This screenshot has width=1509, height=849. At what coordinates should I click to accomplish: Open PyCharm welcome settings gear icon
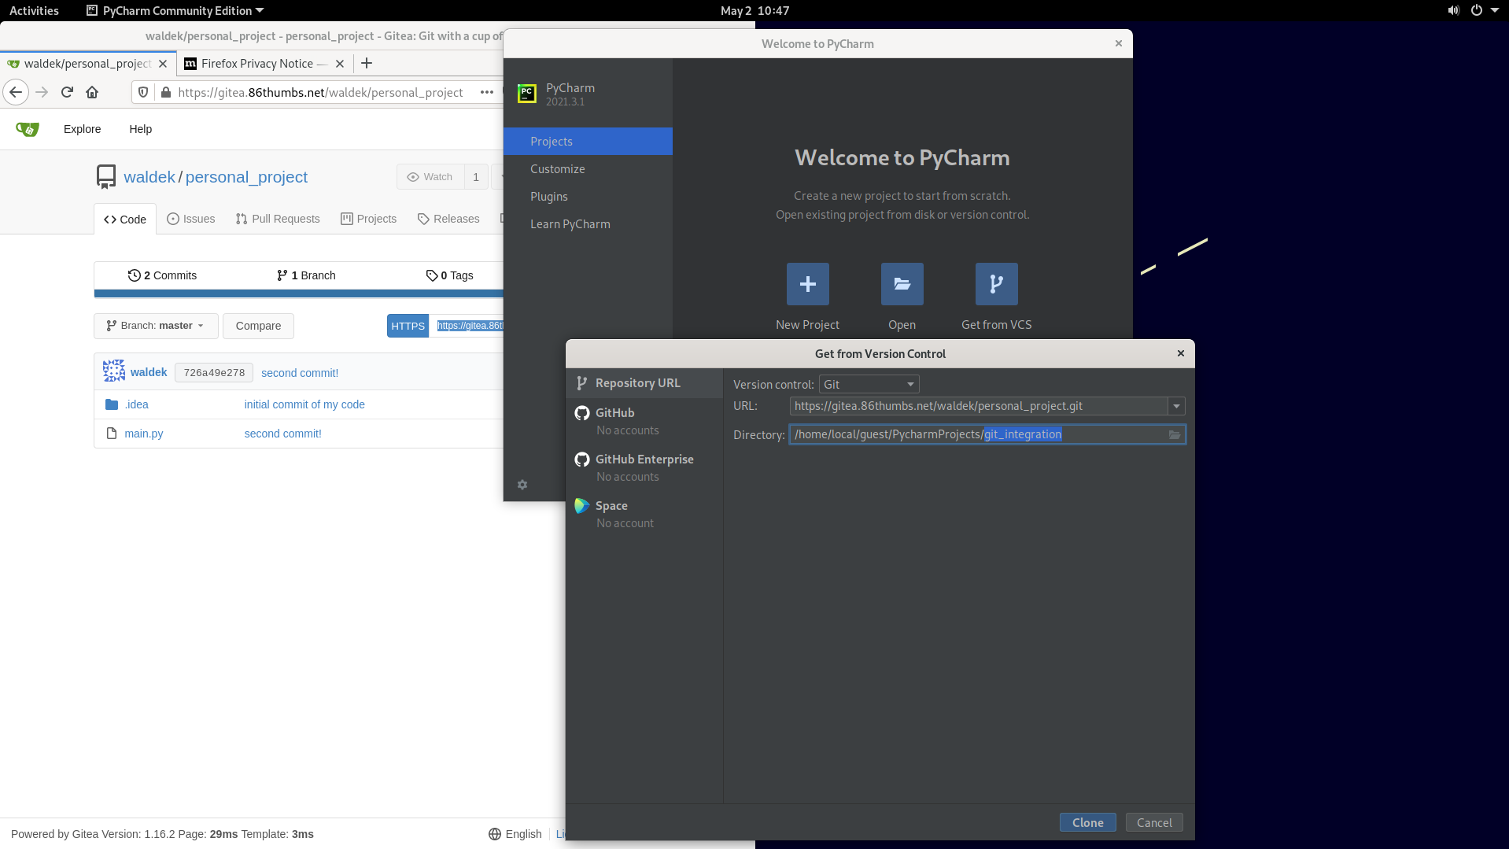point(522,485)
